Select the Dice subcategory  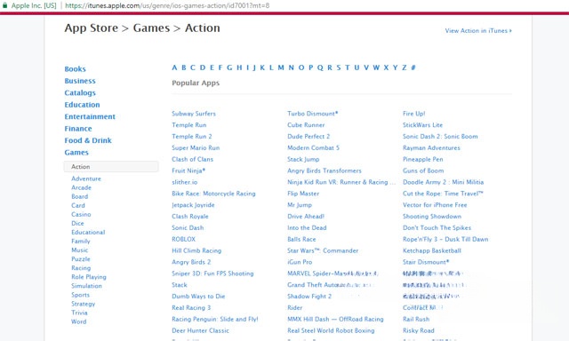[x=77, y=223]
